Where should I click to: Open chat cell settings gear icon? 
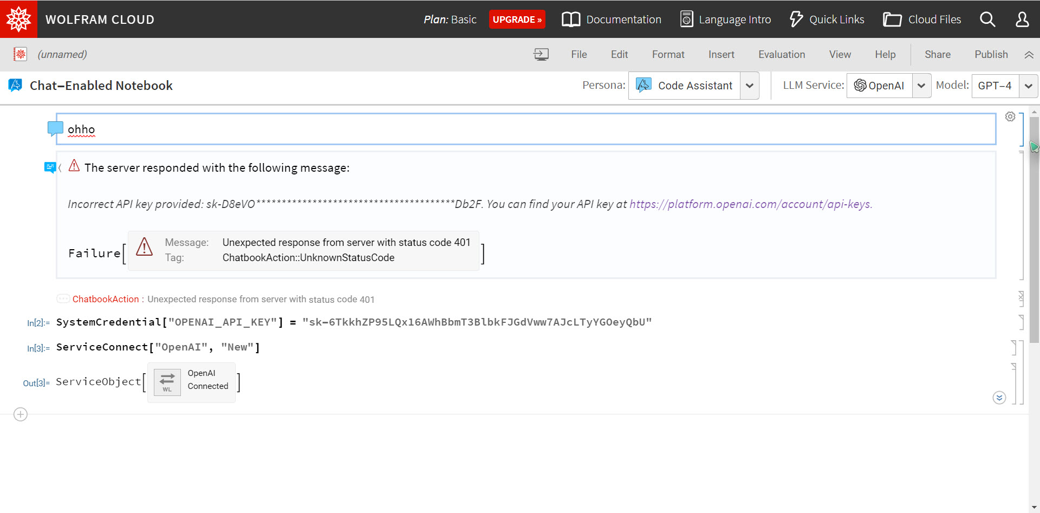(x=1010, y=116)
